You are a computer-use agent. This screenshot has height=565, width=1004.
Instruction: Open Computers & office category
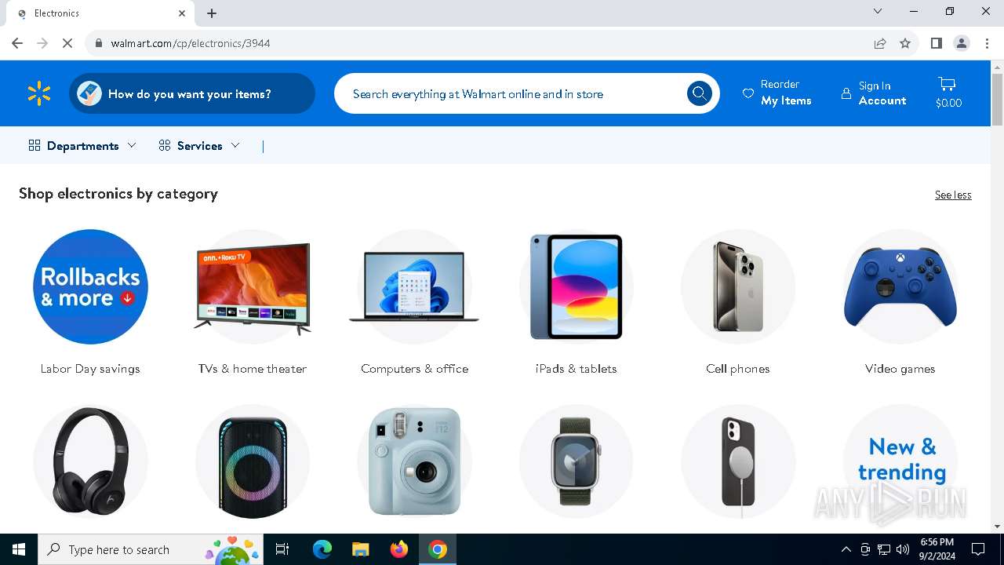[414, 302]
